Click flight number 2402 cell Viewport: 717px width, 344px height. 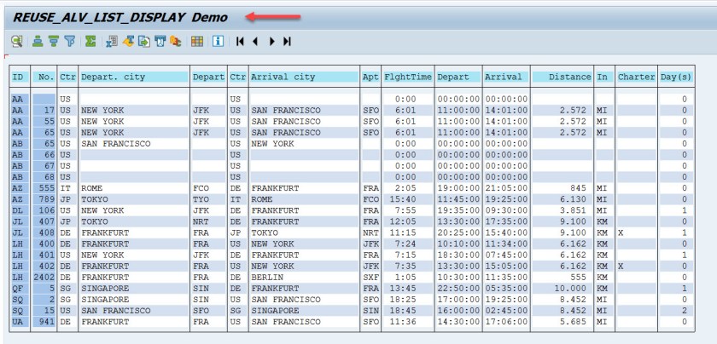tap(44, 278)
